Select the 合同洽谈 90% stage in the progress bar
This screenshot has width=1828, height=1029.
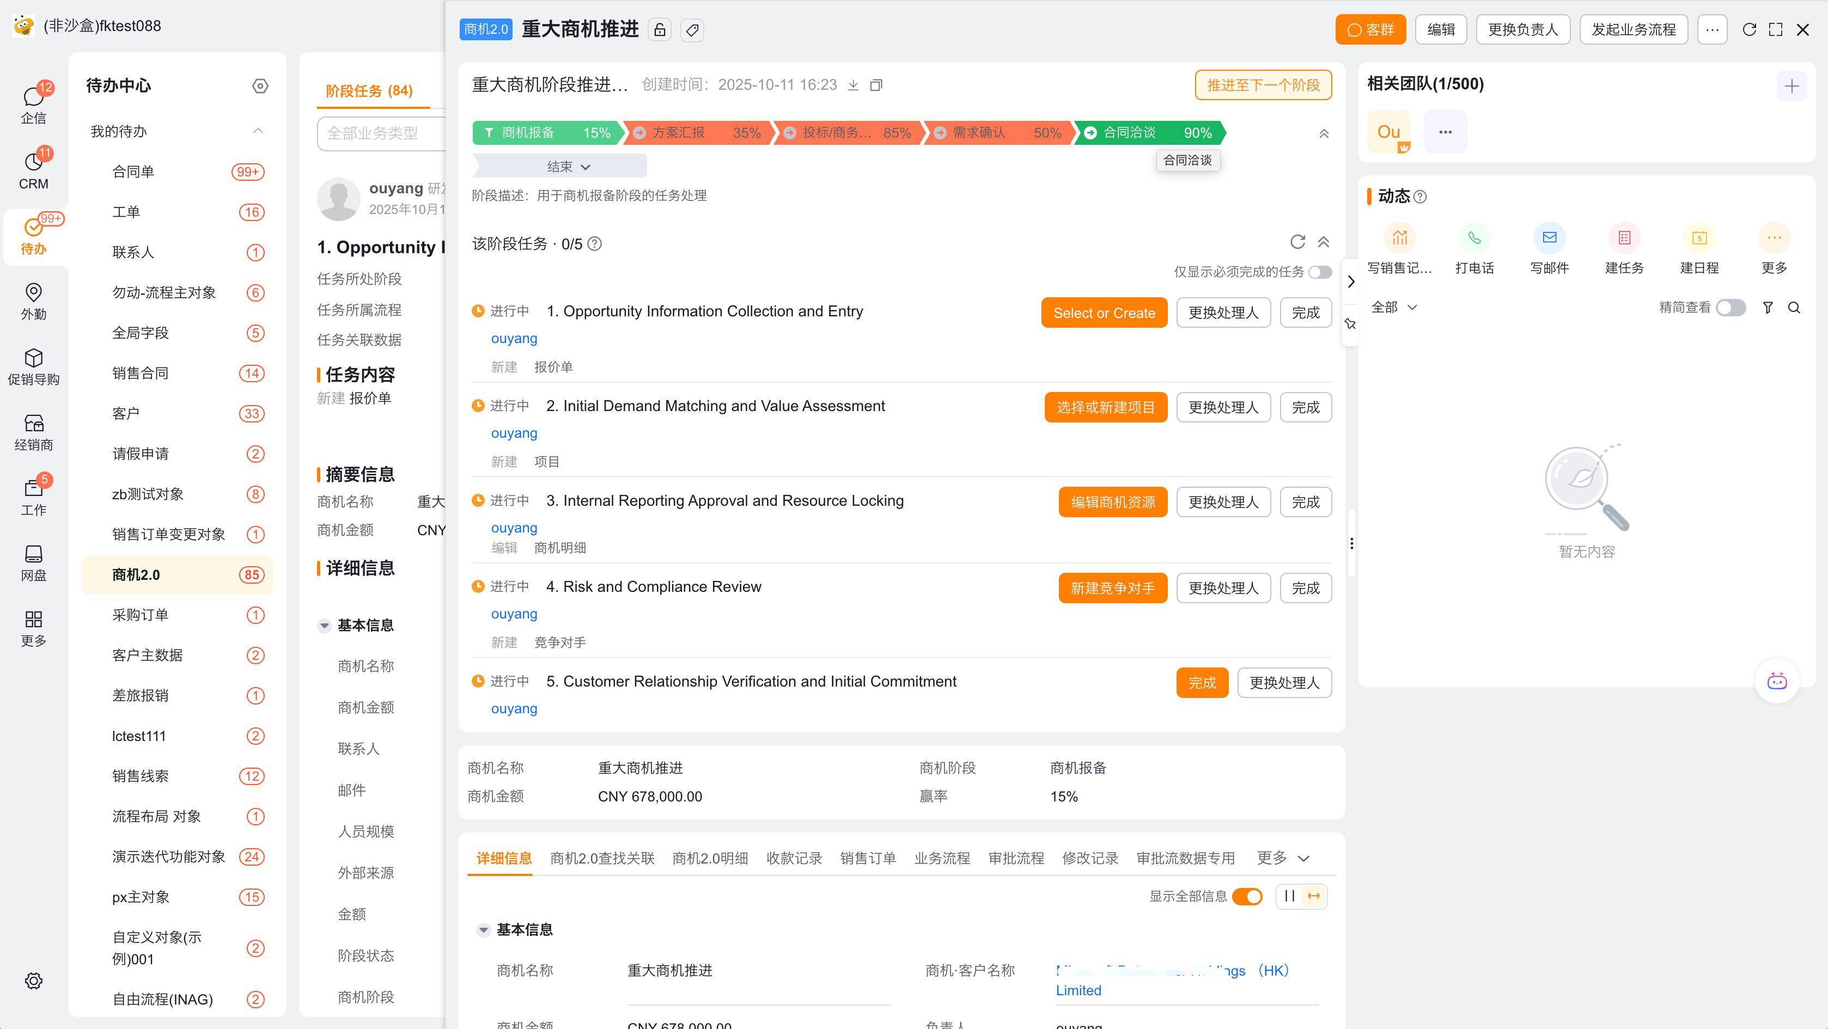point(1150,133)
